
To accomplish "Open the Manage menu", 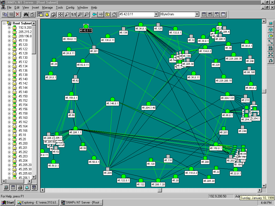I will point(47,8).
